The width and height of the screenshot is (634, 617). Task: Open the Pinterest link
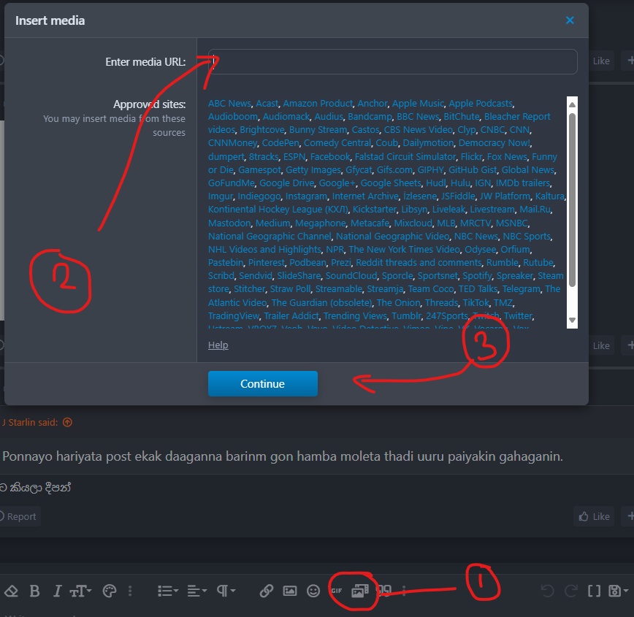coord(267,263)
